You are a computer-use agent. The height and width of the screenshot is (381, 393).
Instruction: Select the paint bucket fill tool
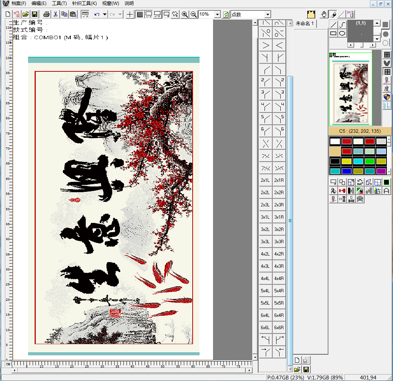[x=333, y=191]
